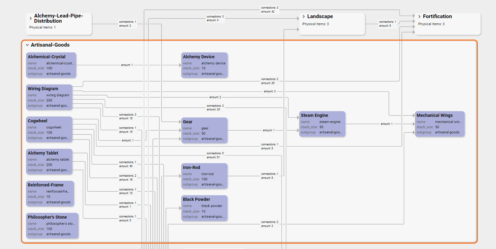
Task: Collapse the Artisanal-Goods group
Action: click(27, 45)
